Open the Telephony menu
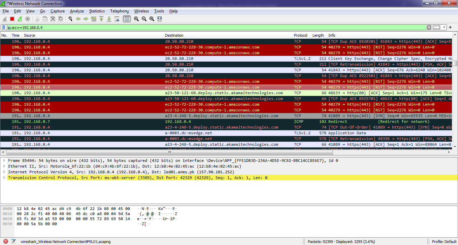This screenshot has width=458, height=245. [x=119, y=11]
